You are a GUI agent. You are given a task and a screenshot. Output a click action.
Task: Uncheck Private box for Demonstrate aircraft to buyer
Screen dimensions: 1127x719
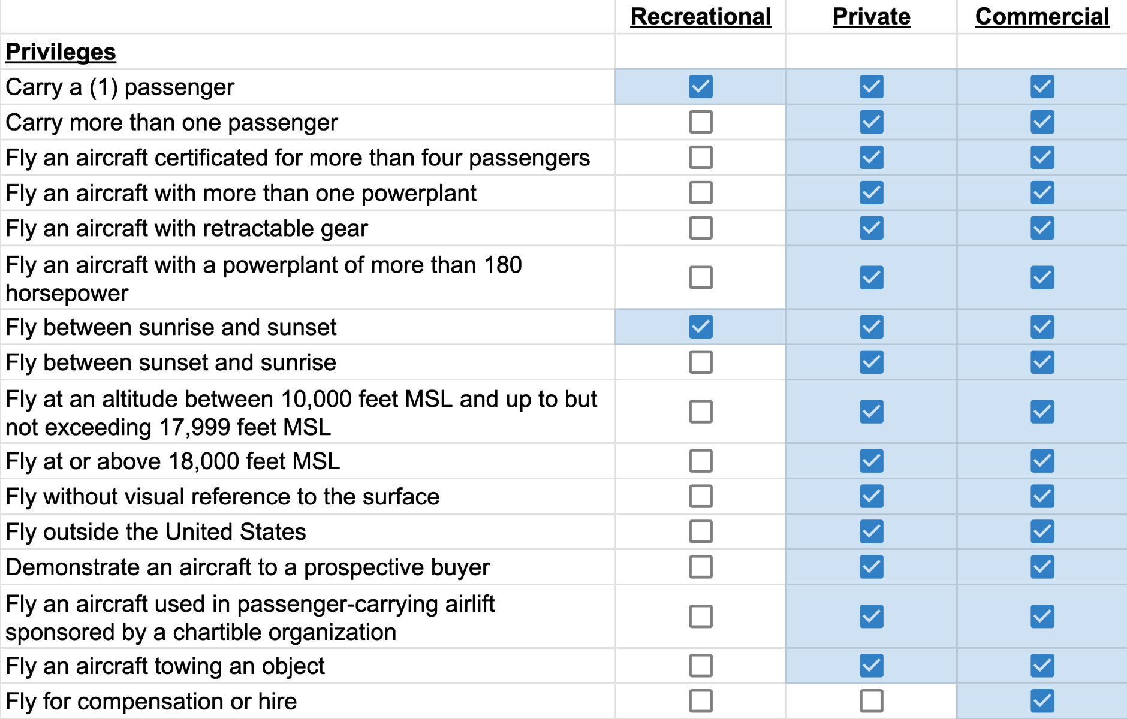pyautogui.click(x=871, y=567)
